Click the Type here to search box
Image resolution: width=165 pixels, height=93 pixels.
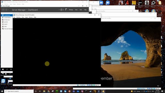[x=19, y=91]
